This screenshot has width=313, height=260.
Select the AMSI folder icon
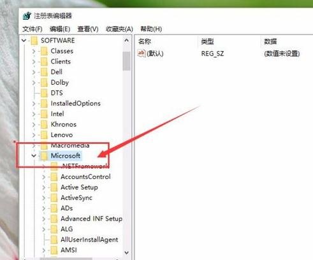pyautogui.click(x=54, y=250)
